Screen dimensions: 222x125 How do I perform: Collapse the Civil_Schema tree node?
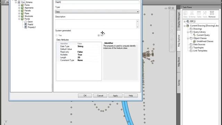(x=16, y=2)
